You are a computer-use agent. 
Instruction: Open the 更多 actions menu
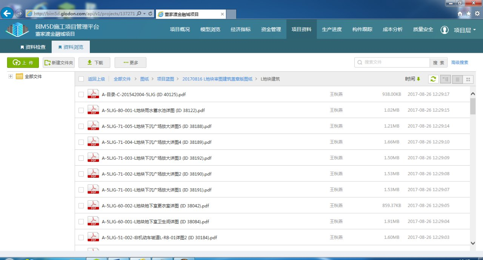click(131, 63)
